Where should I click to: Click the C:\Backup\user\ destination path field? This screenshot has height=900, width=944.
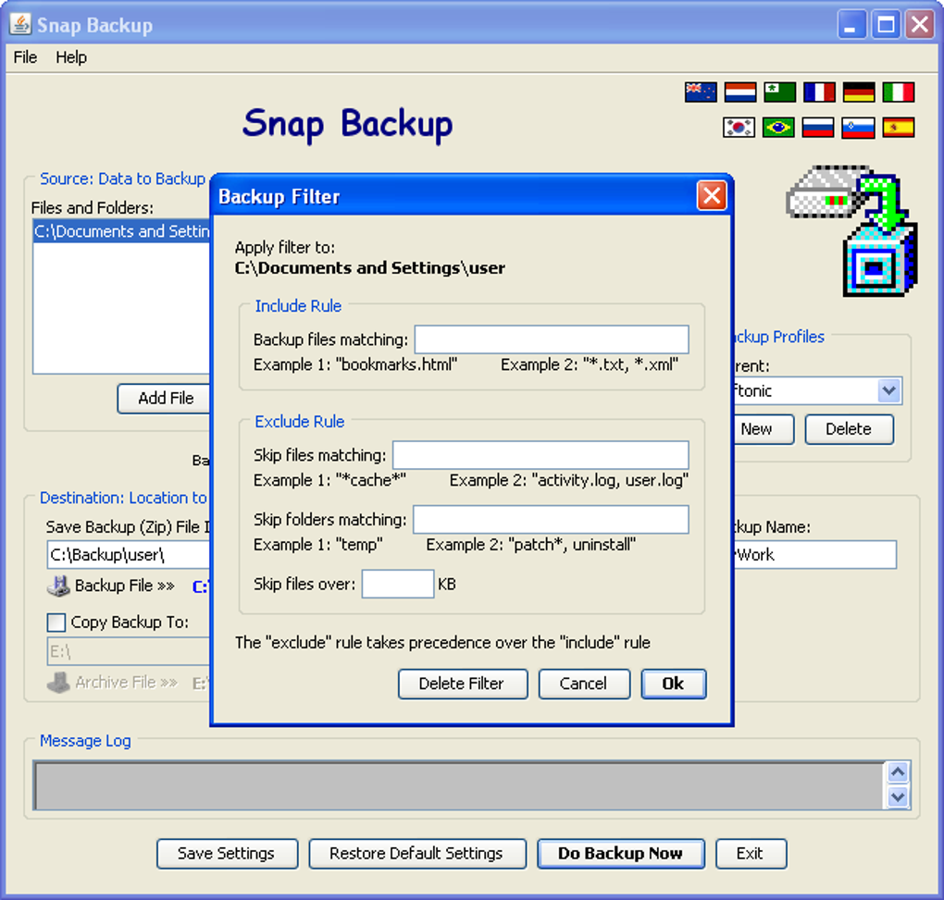(129, 555)
